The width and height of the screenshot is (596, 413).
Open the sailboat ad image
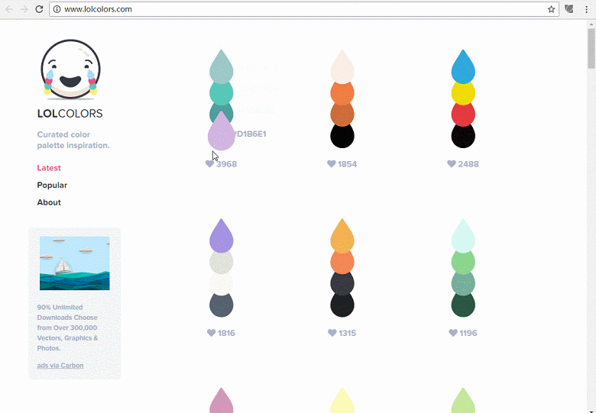click(75, 263)
